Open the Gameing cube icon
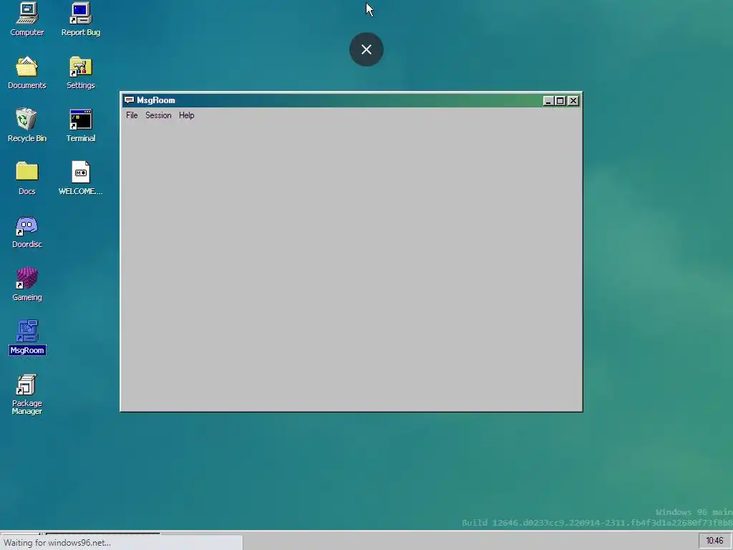Screen dimensions: 733x550 (27, 284)
